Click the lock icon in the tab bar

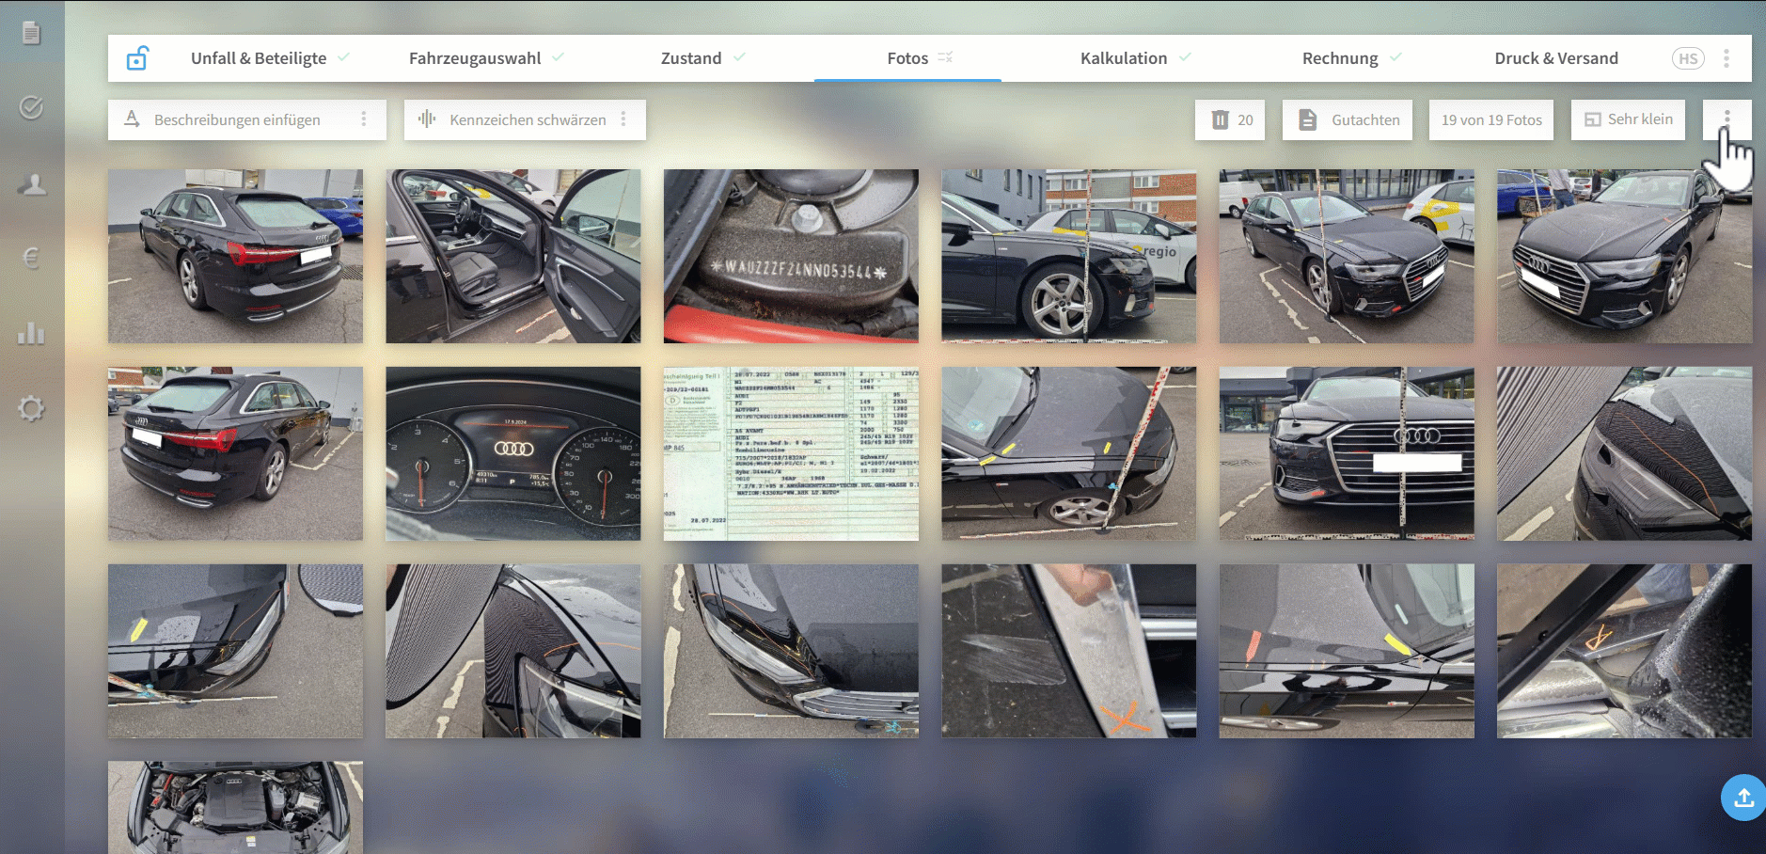point(137,58)
